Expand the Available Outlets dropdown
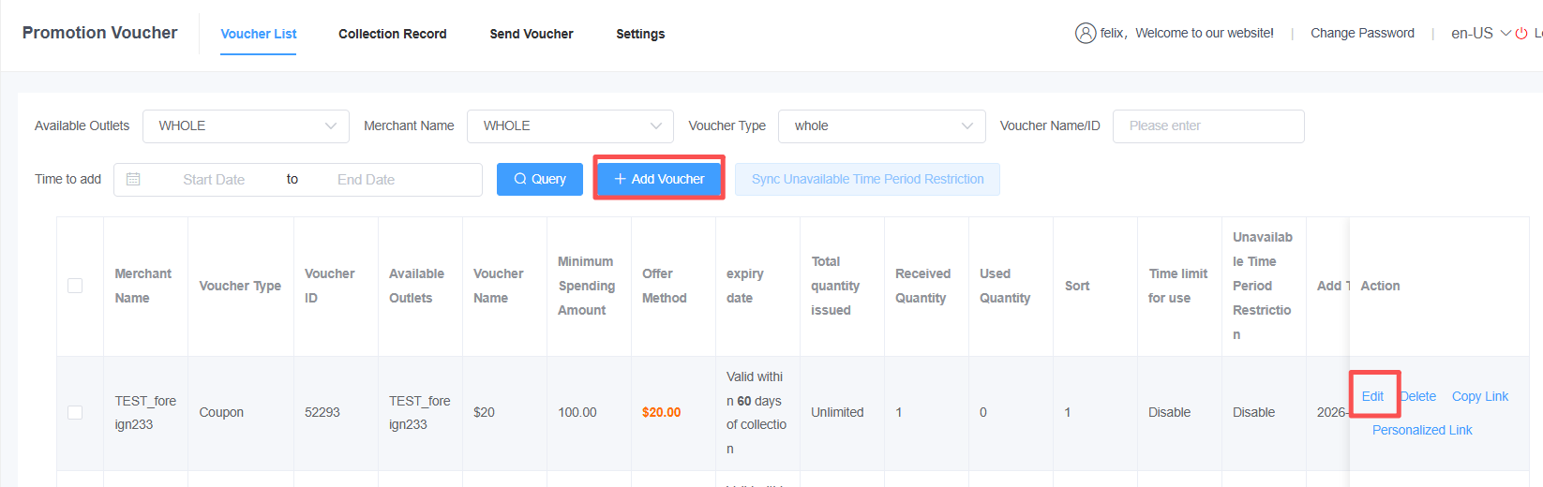 tap(246, 126)
